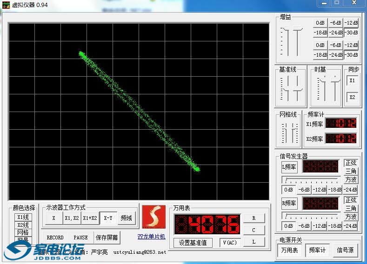The width and height of the screenshot is (367, 264).
Task: Click the R频率 button
Action: (x=289, y=203)
